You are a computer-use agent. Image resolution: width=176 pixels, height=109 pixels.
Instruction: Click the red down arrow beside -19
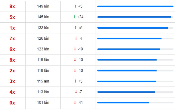tap(75, 49)
